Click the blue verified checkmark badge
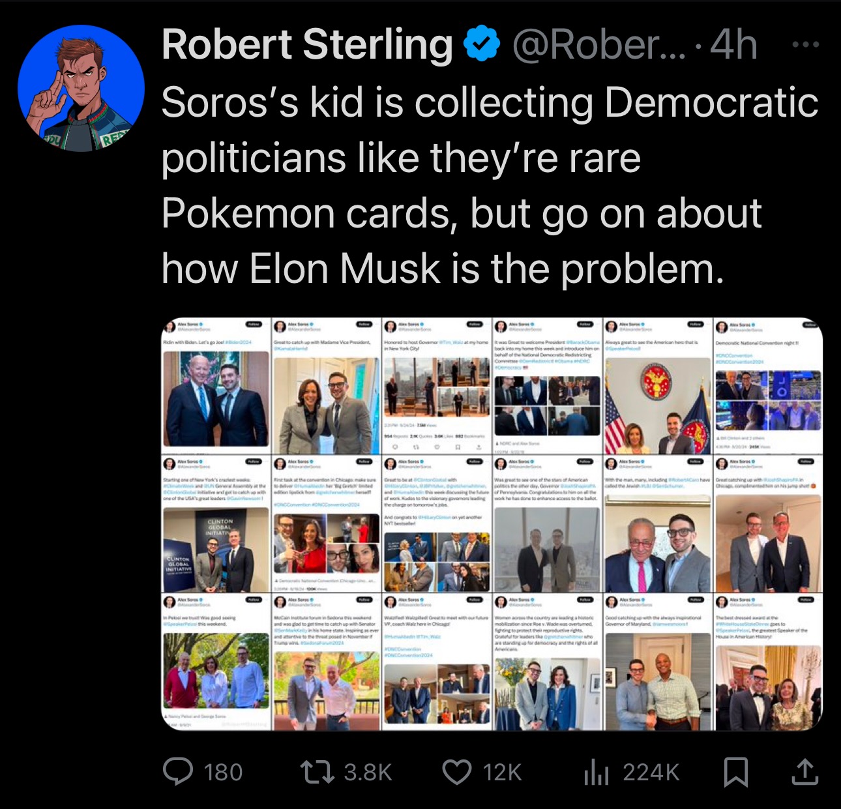Viewport: 841px width, 809px height. [481, 44]
